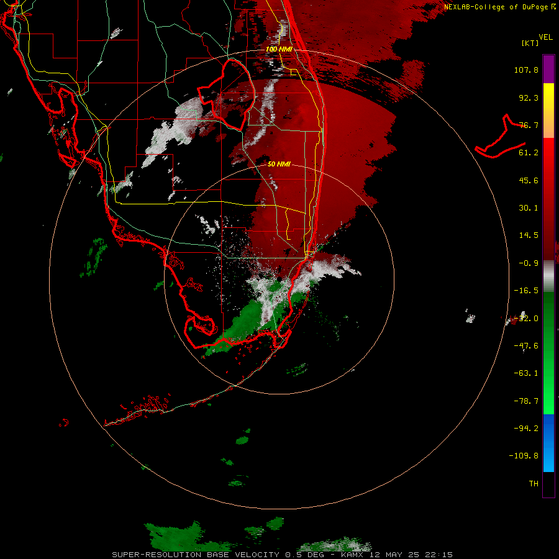Image resolution: width=559 pixels, height=559 pixels.
Task: Click the VEL legend title
Action: tap(545, 37)
